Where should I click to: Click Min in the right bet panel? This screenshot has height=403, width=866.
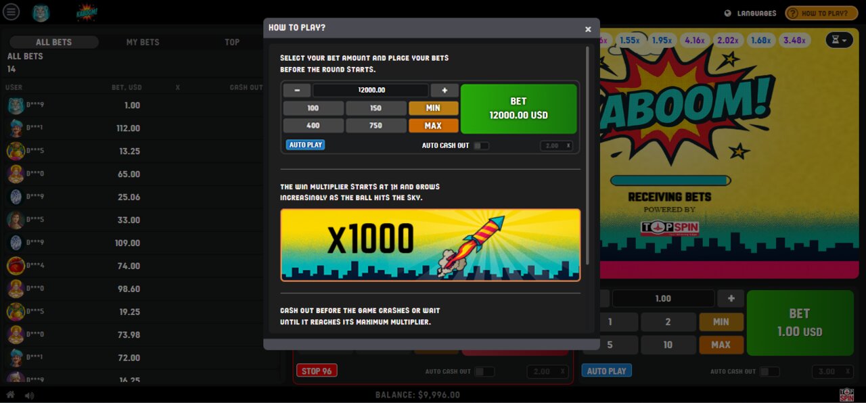pyautogui.click(x=721, y=322)
